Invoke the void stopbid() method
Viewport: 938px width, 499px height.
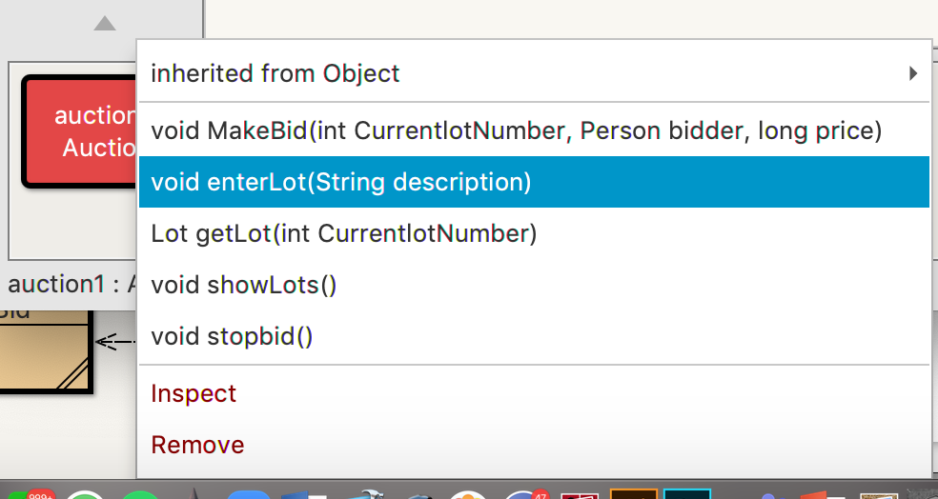[232, 336]
